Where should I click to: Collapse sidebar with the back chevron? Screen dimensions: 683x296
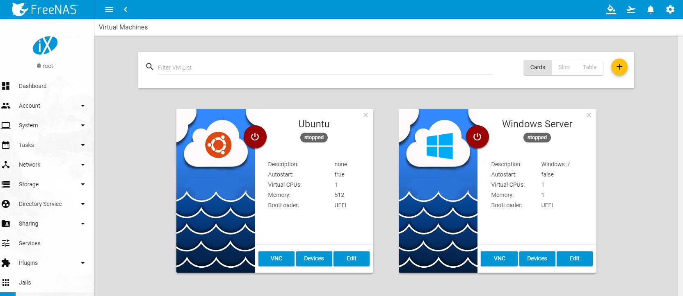[x=126, y=9]
